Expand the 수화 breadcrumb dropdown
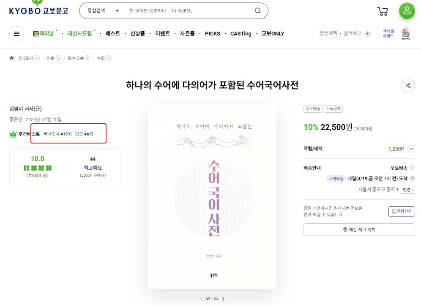 pyautogui.click(x=109, y=58)
